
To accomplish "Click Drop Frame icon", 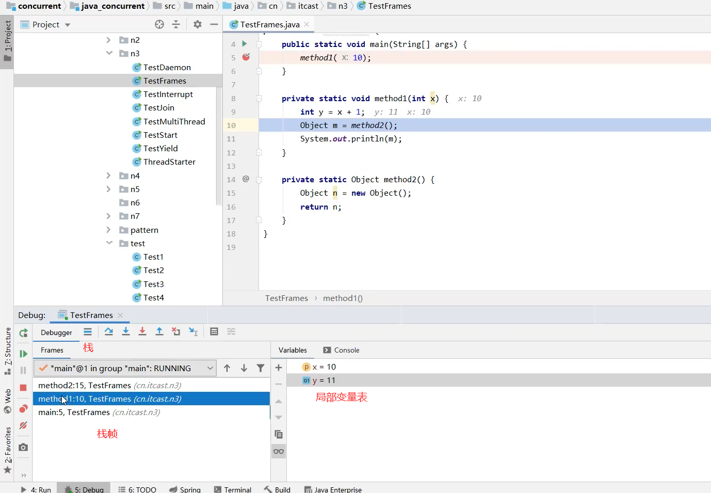I will 176,331.
